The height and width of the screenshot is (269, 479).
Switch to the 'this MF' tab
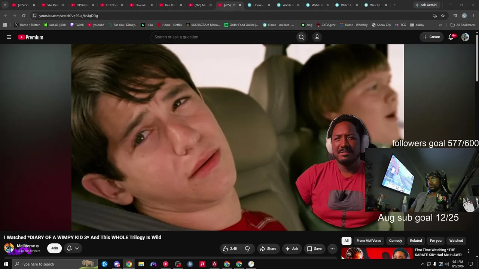[x=171, y=5]
